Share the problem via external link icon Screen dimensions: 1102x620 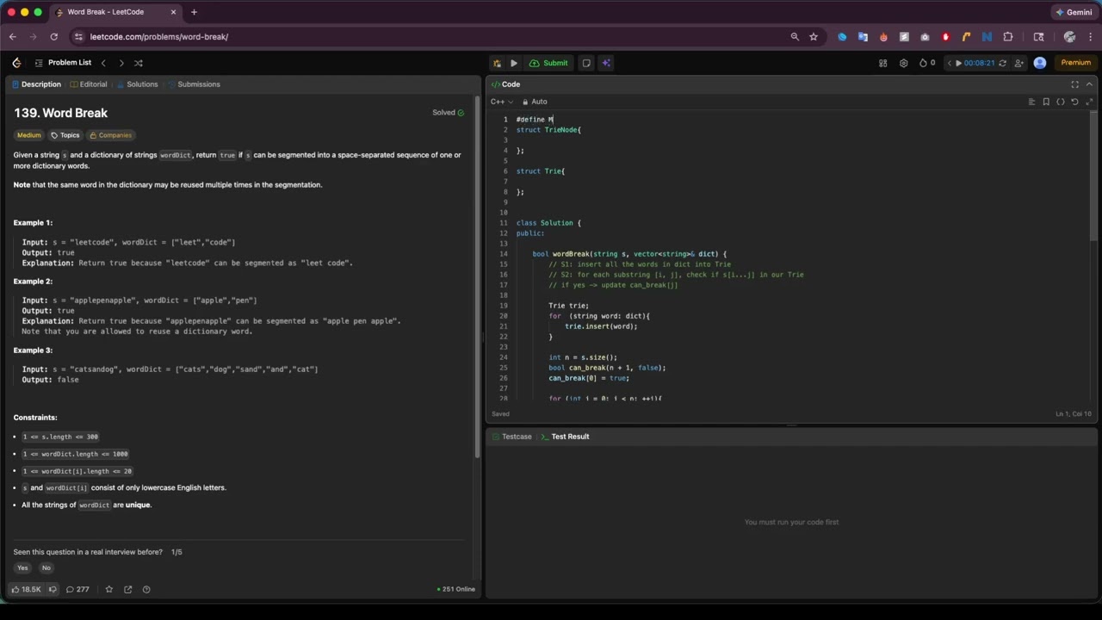[127, 589]
